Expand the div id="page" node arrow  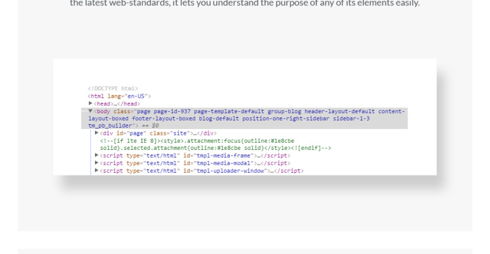96,133
